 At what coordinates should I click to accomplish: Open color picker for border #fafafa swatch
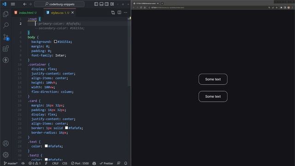[x=66, y=128]
